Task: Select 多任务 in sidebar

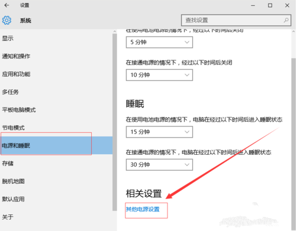Action: pyautogui.click(x=11, y=92)
